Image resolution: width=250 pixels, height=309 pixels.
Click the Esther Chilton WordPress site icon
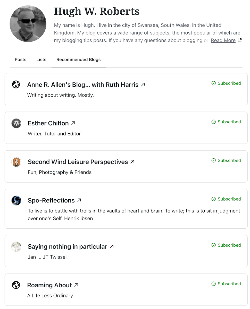pyautogui.click(x=16, y=123)
